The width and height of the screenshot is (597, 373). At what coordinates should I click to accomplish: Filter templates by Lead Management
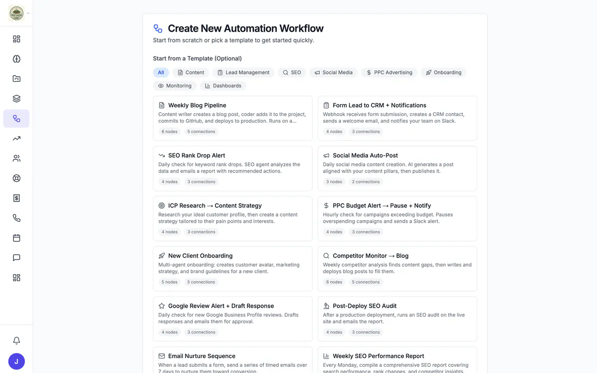pos(243,73)
